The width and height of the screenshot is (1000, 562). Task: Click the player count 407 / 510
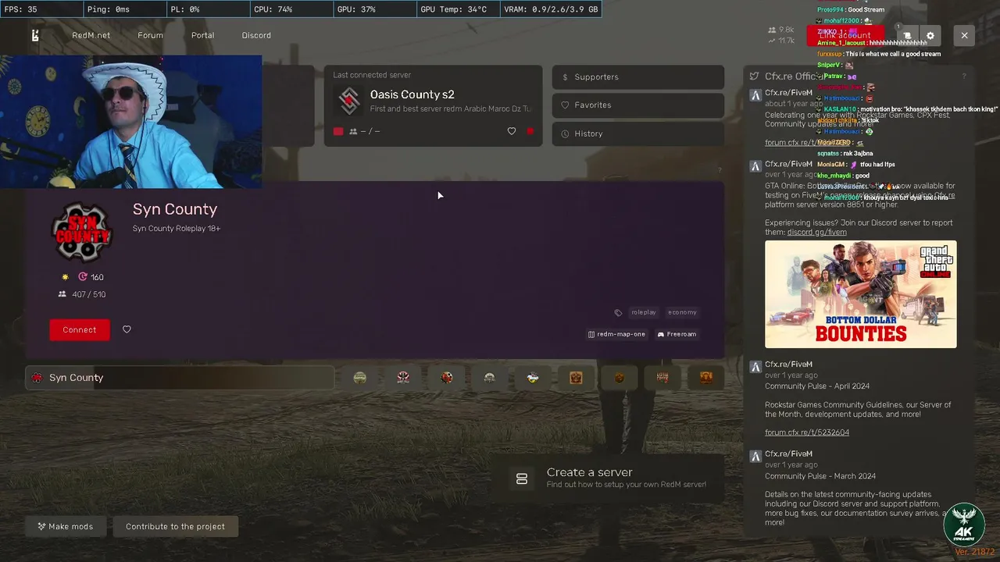click(82, 294)
